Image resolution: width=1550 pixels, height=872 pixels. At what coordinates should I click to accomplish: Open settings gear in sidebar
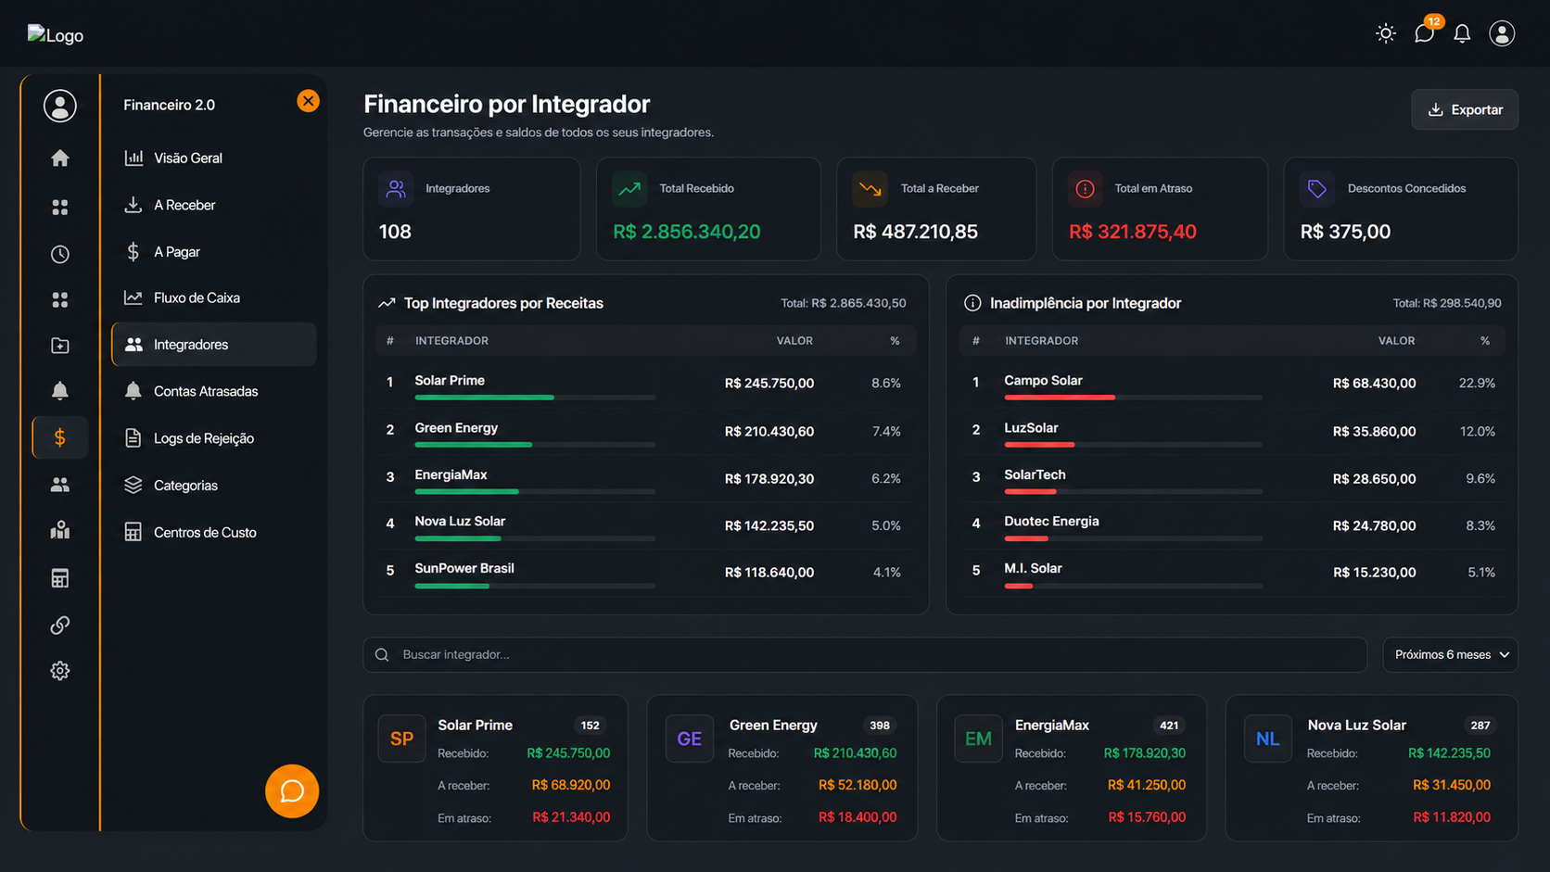pyautogui.click(x=60, y=671)
